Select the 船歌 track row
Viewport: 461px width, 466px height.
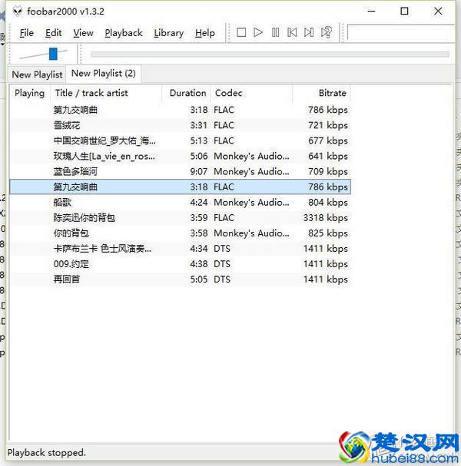181,203
